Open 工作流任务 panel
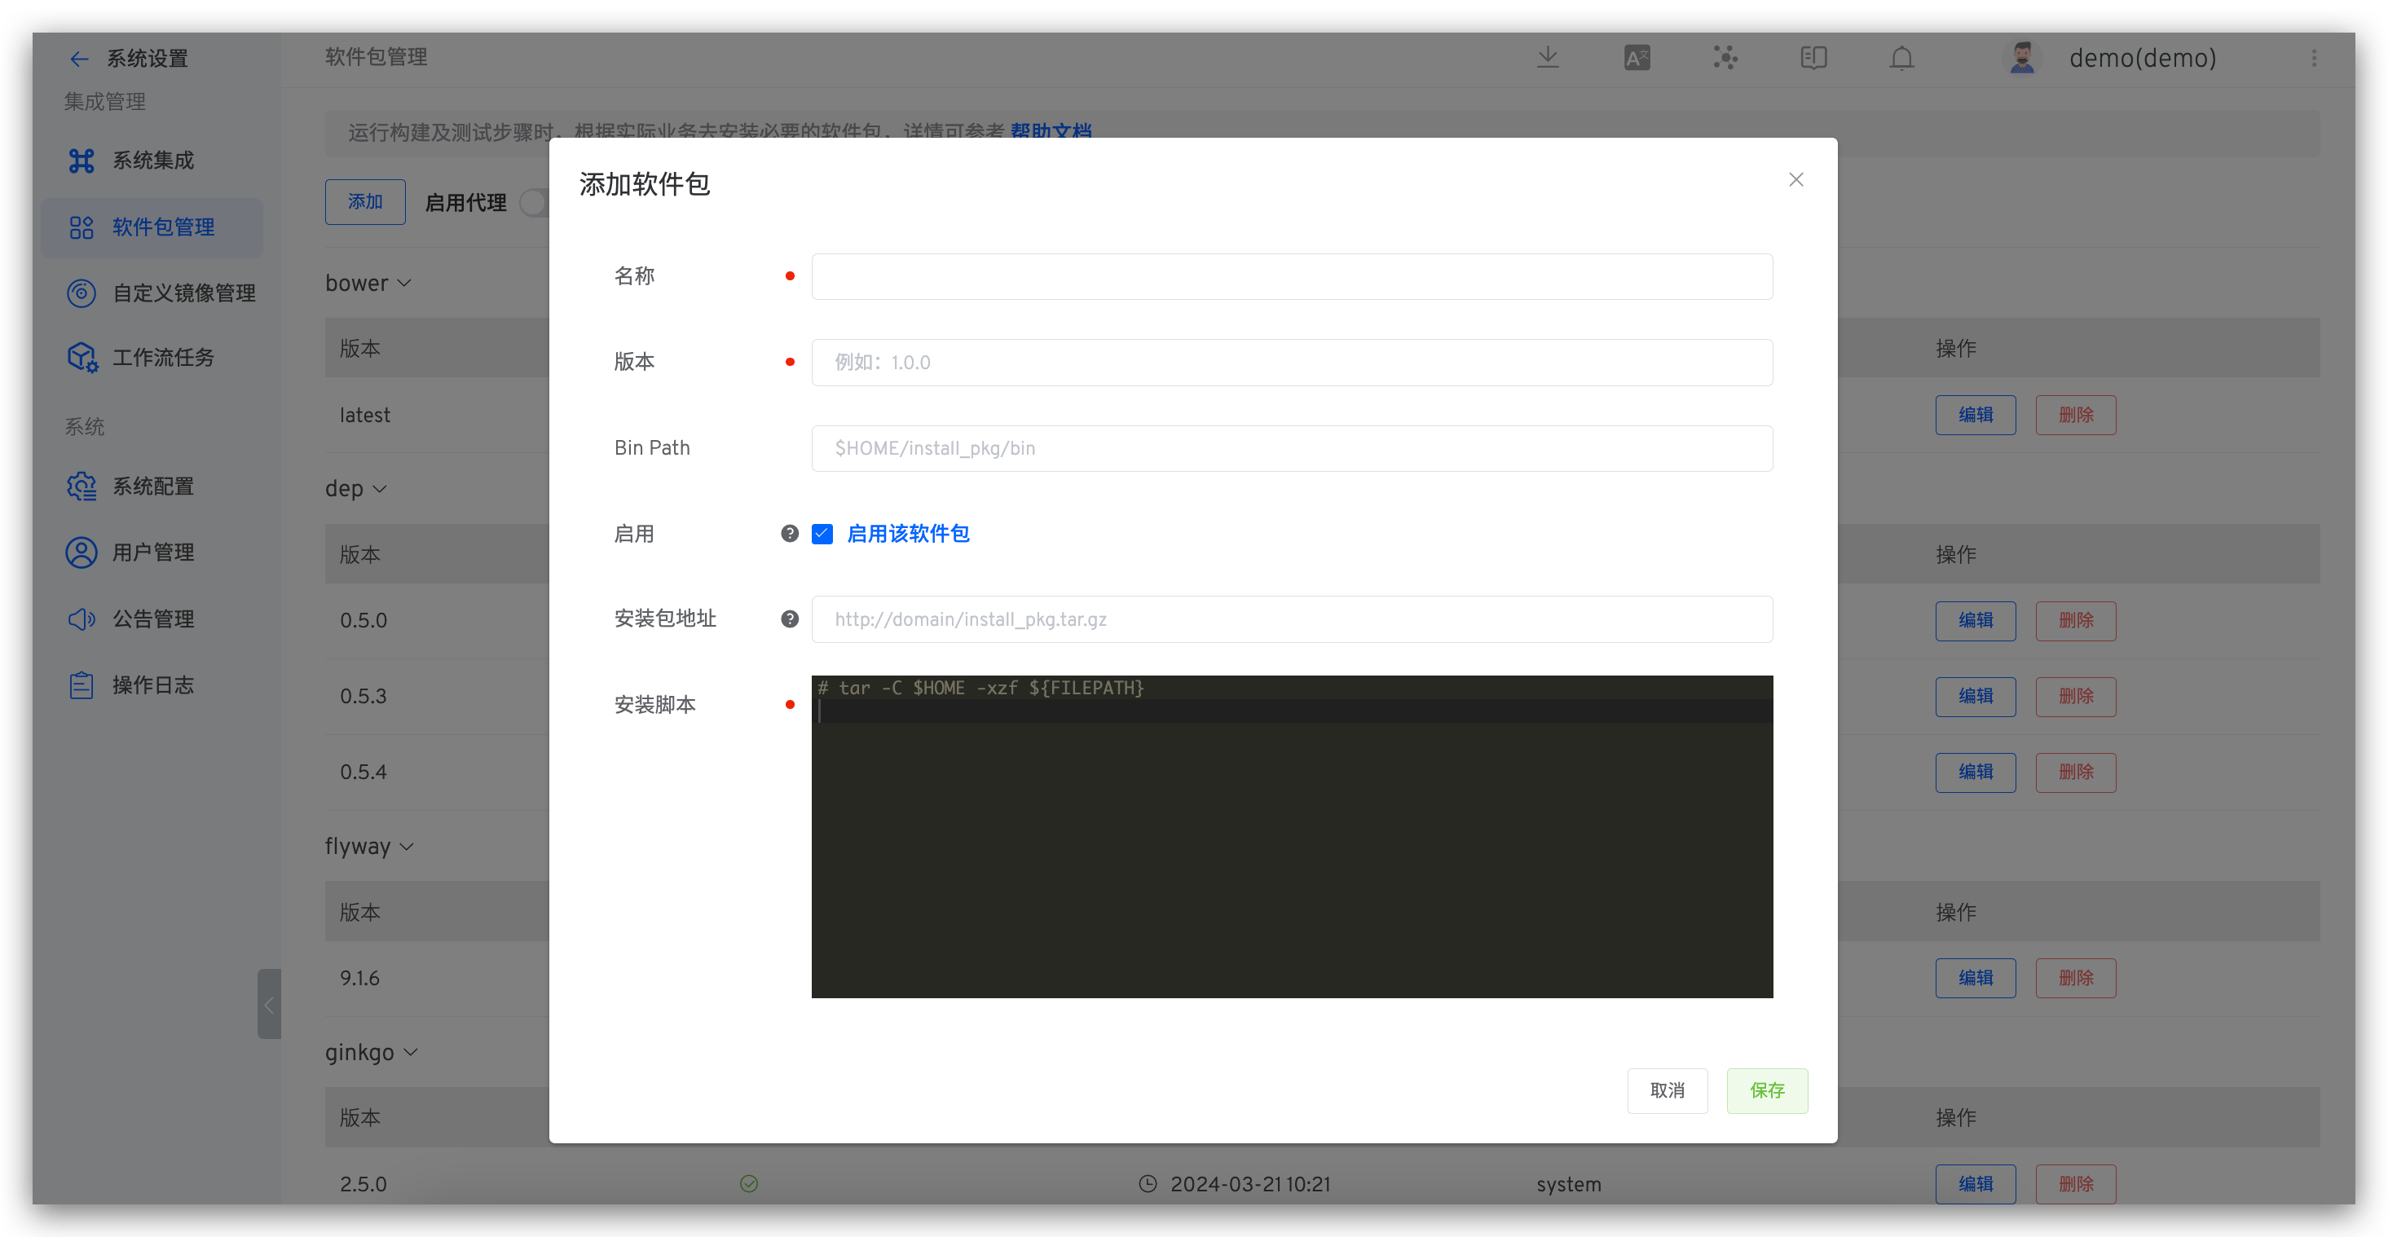Image resolution: width=2388 pixels, height=1237 pixels. [x=163, y=358]
